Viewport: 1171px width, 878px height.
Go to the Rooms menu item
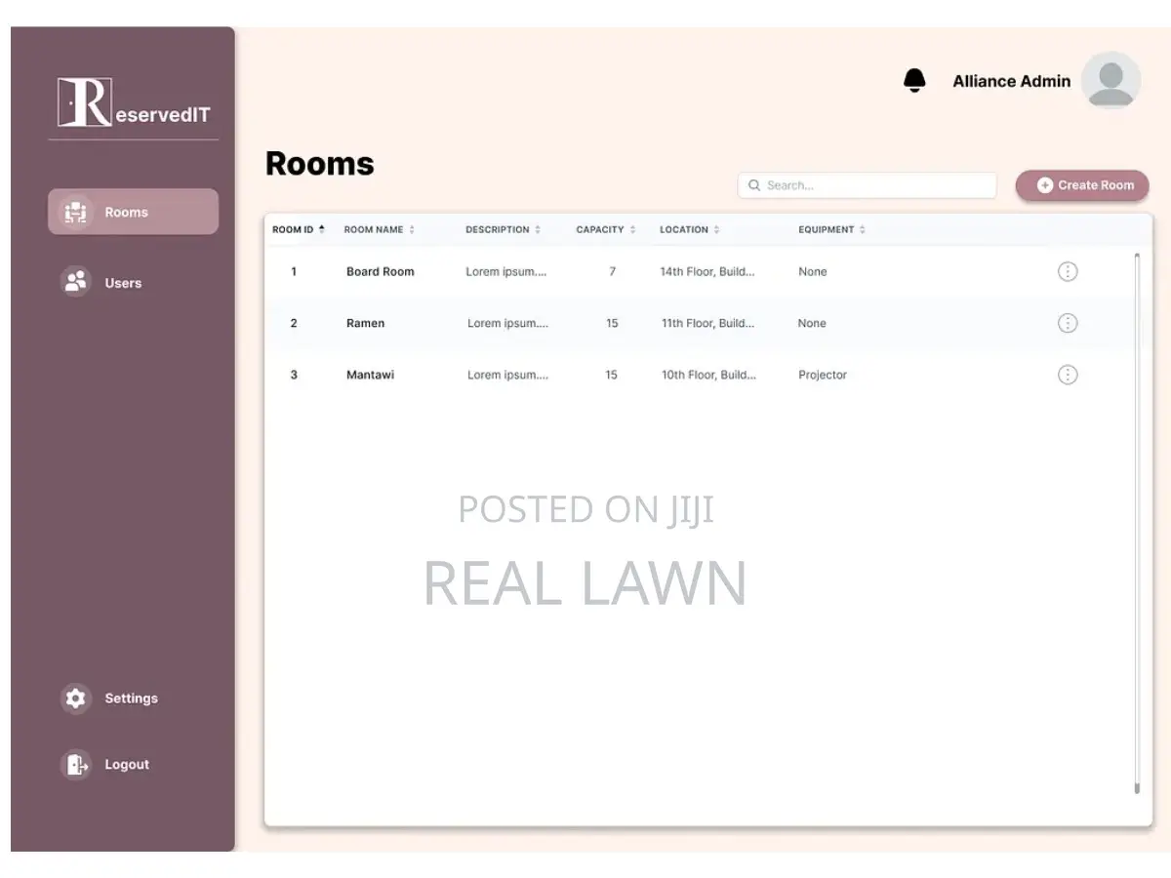(x=134, y=212)
